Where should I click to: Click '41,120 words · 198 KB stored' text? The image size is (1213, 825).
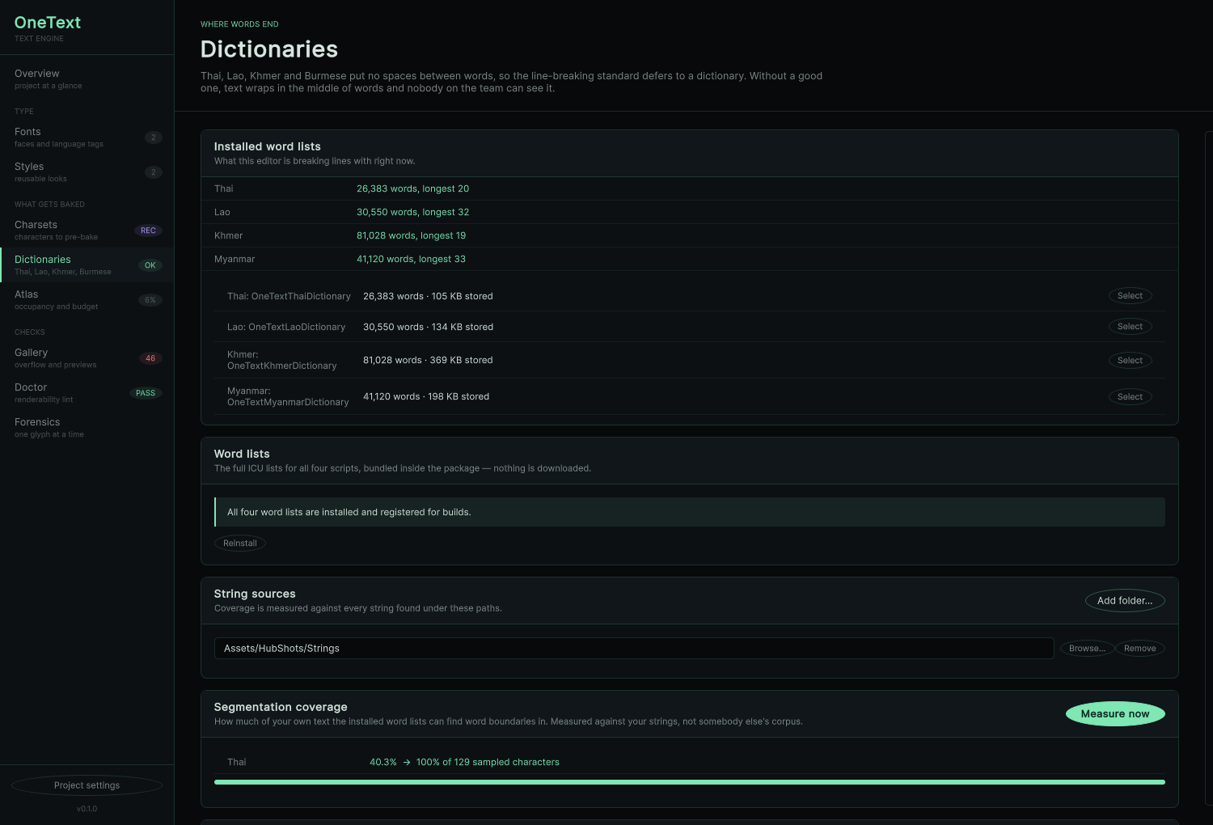point(426,396)
